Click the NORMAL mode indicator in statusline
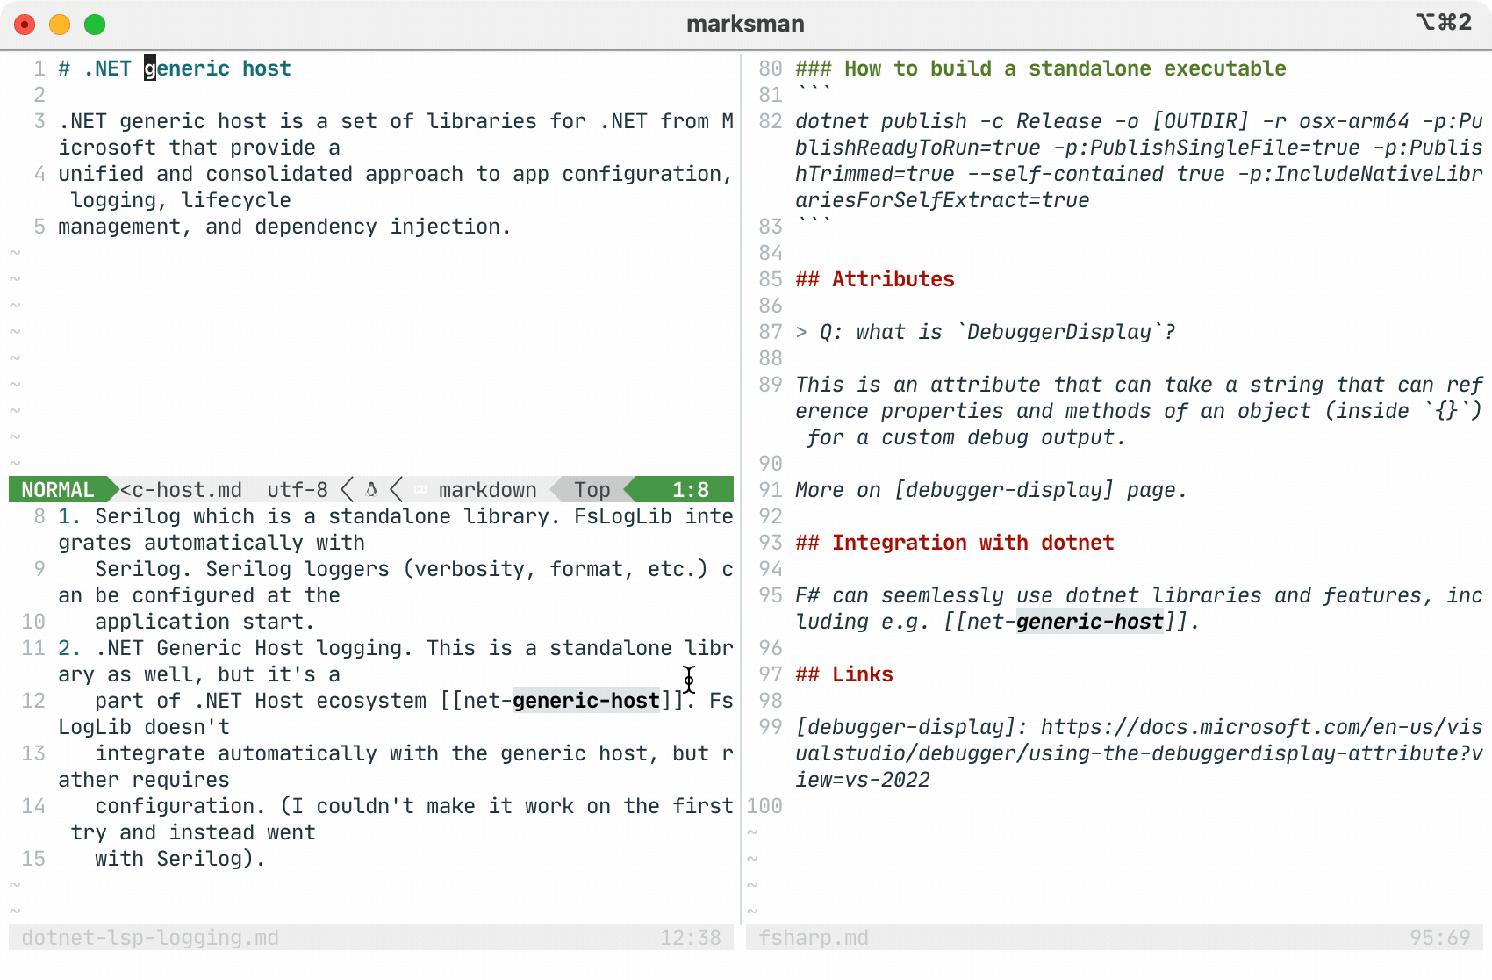 click(58, 490)
